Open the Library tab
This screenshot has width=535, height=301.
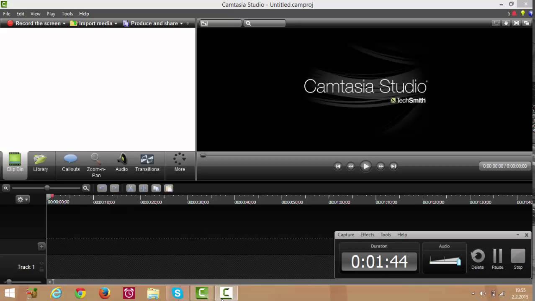tap(41, 163)
